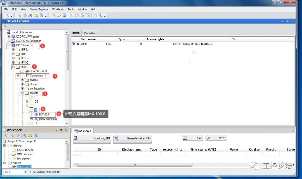Click the Cut scissors toolbar icon
Viewport: 302px width, 179px height.
click(x=71, y=15)
